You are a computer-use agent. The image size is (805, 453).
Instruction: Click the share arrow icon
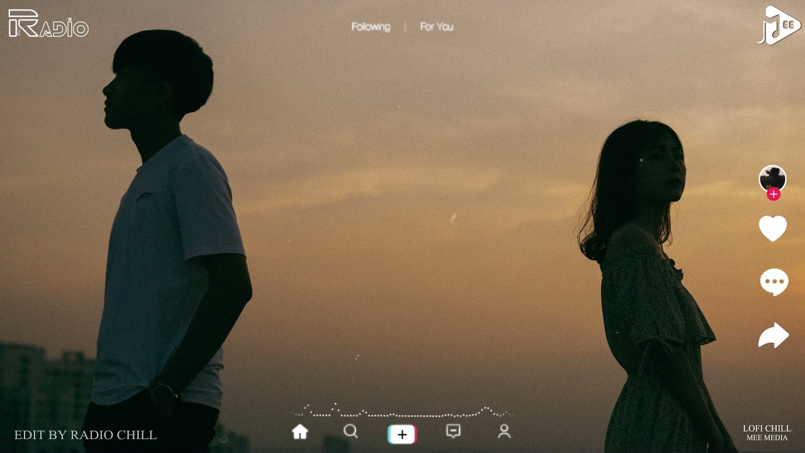coord(774,335)
